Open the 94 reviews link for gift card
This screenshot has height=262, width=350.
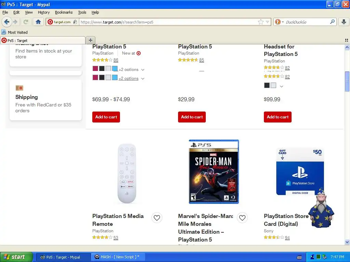click(x=287, y=237)
